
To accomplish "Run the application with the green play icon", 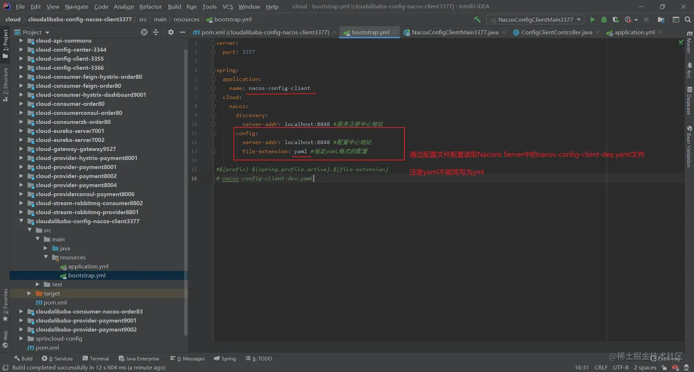I will point(593,20).
